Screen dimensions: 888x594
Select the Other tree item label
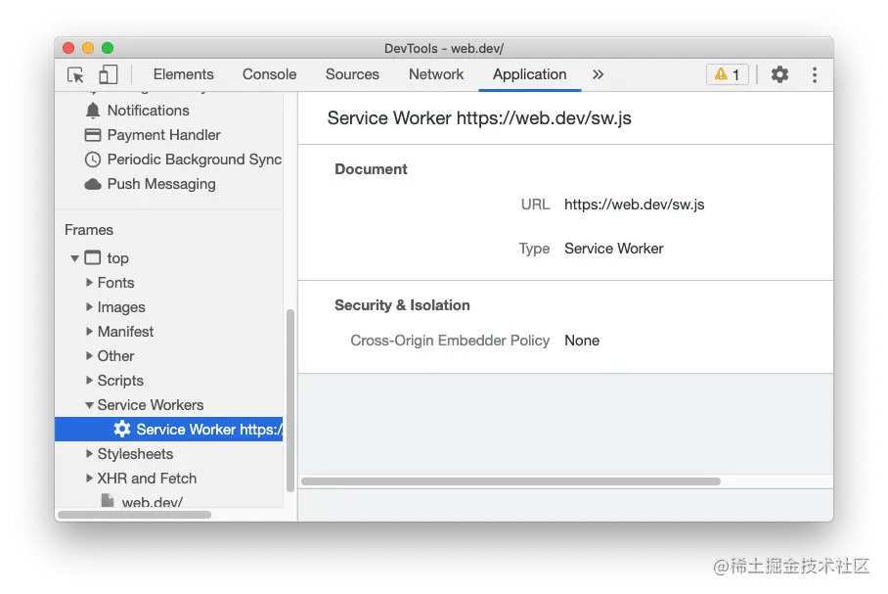[x=115, y=356]
